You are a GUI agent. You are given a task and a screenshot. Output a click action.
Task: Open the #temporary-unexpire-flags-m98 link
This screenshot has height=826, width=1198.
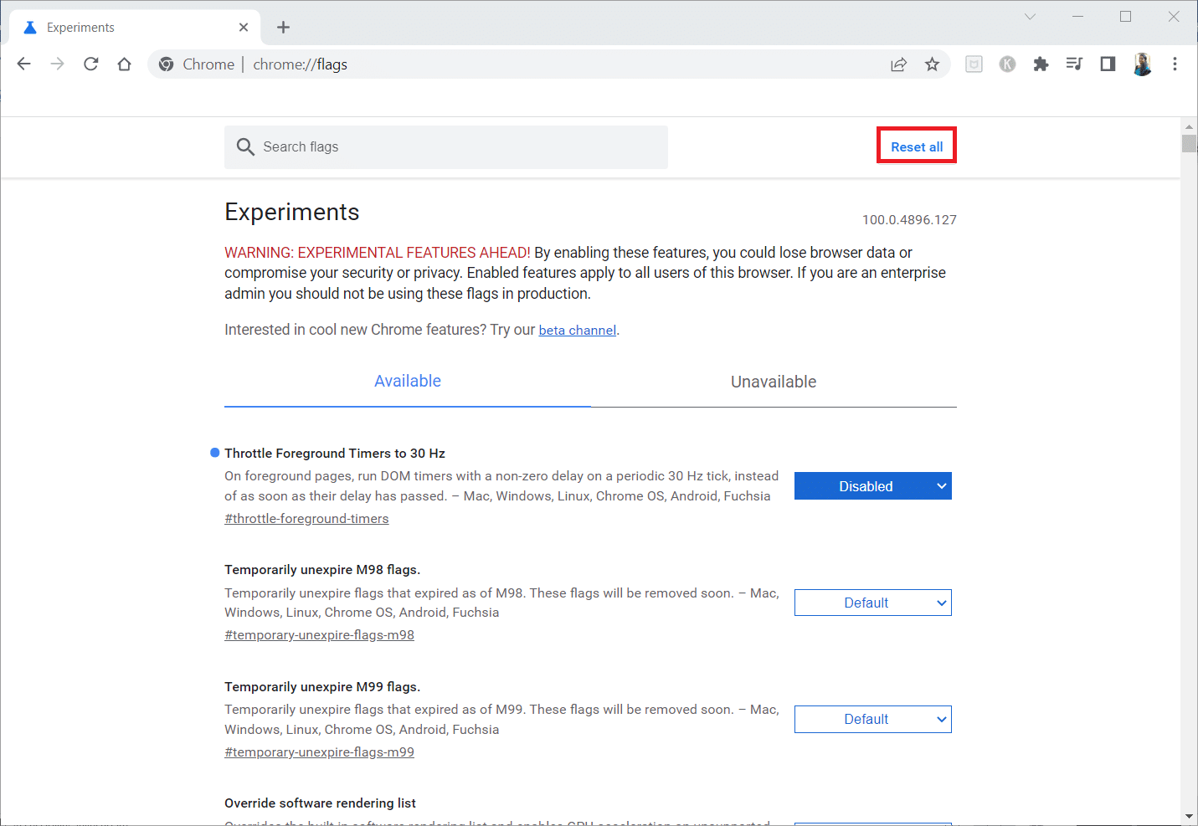319,635
